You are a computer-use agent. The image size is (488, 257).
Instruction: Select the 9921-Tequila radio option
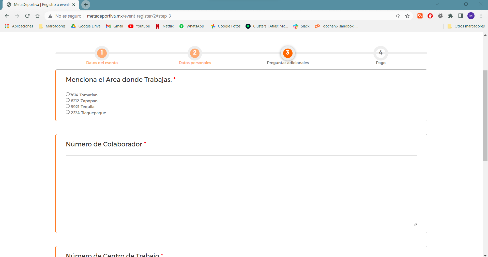tap(68, 106)
